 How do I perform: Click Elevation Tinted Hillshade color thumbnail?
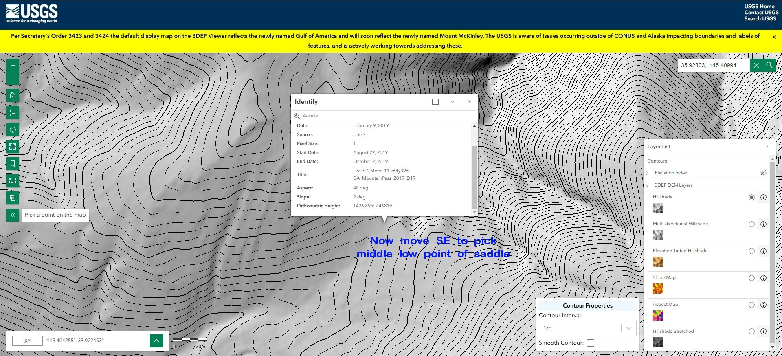pyautogui.click(x=658, y=262)
